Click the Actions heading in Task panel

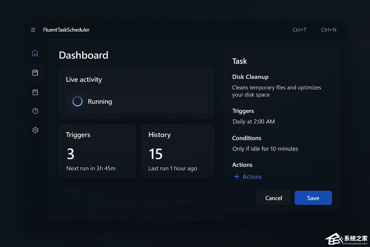point(242,165)
